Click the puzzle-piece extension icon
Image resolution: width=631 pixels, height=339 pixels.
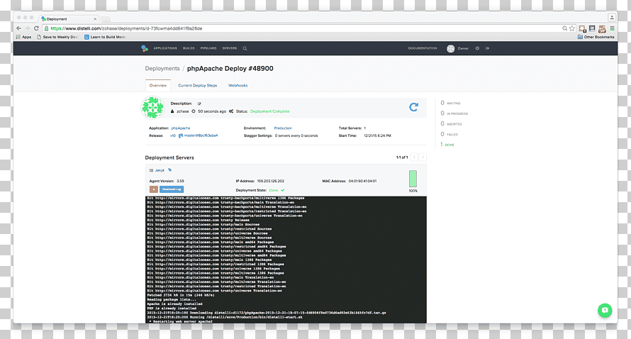[x=582, y=28]
